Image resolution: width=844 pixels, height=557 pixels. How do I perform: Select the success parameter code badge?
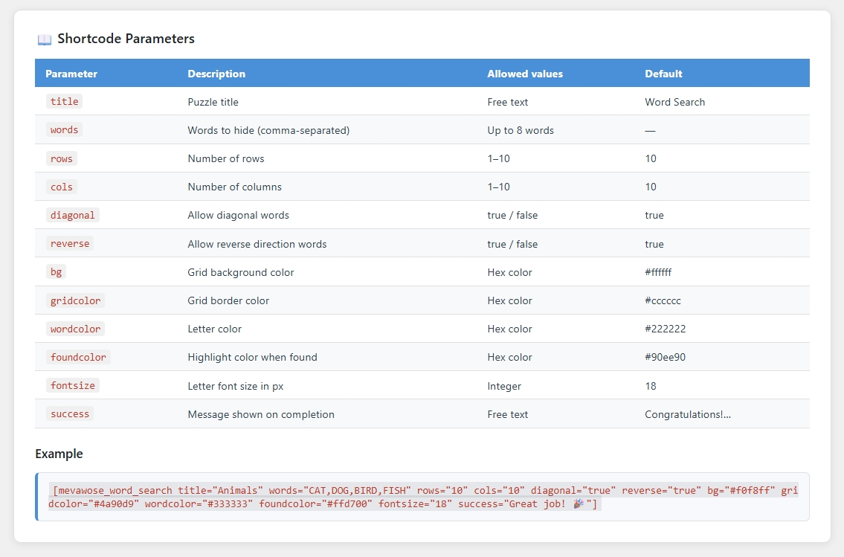coord(70,413)
